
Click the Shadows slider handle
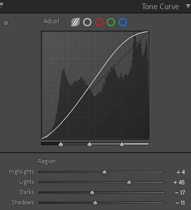[x=95, y=203]
